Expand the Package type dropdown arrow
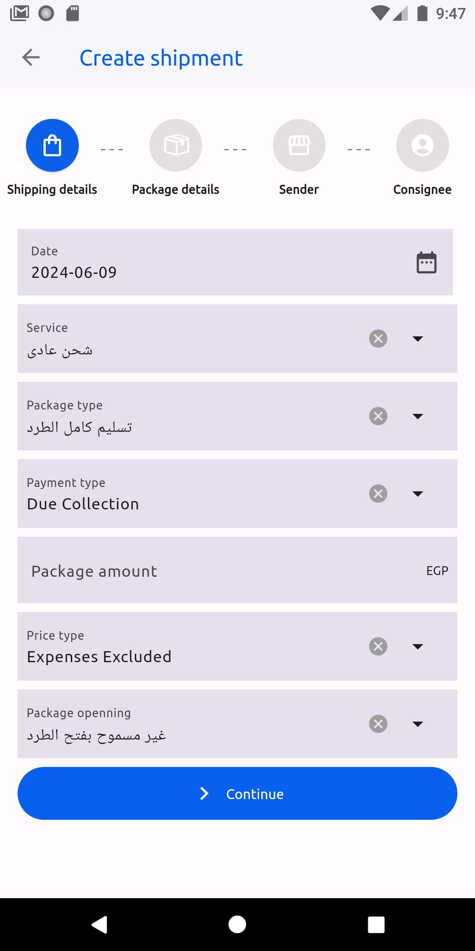The image size is (475, 951). point(418,416)
